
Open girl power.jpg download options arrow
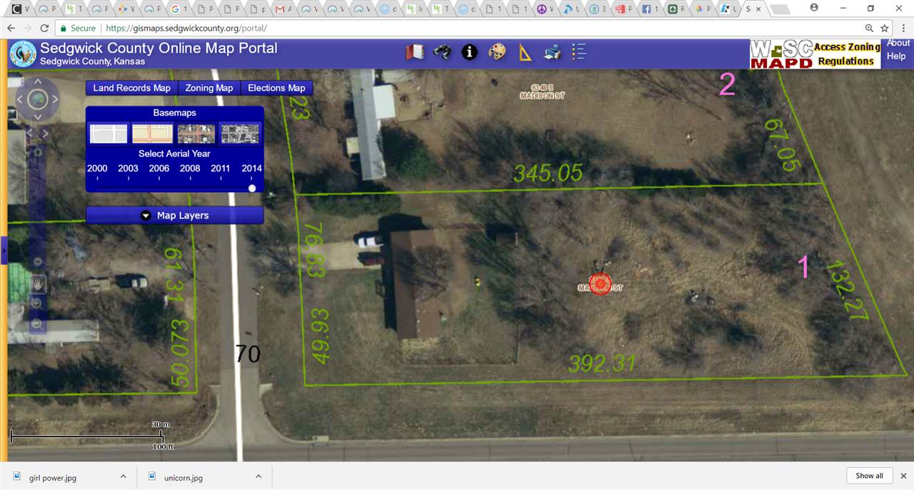coord(123,476)
